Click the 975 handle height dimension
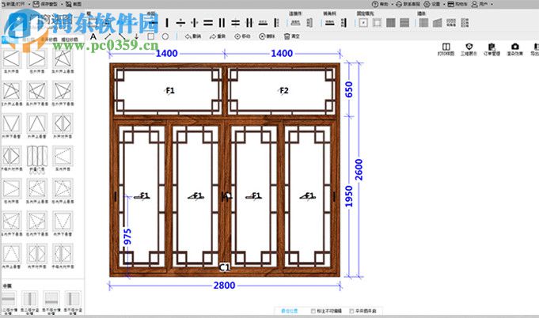The height and width of the screenshot is (318, 539). (x=127, y=237)
